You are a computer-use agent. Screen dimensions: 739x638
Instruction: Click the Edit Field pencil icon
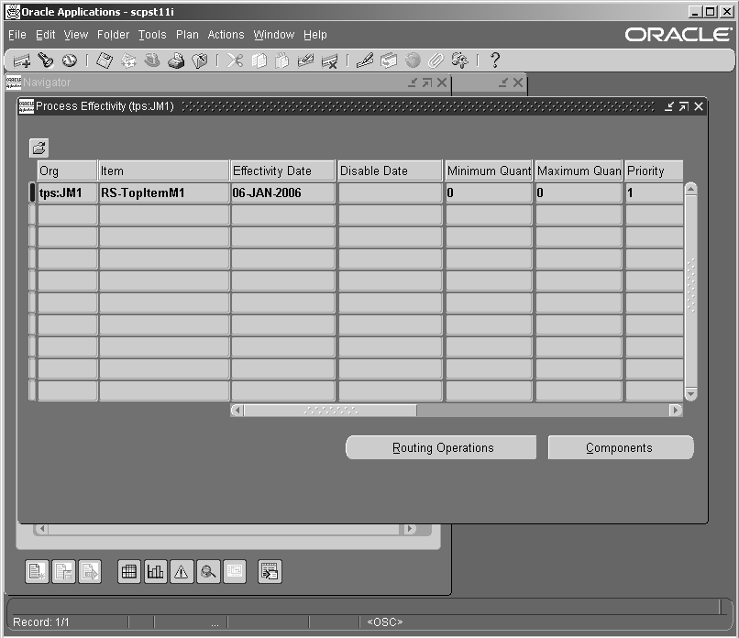click(364, 60)
